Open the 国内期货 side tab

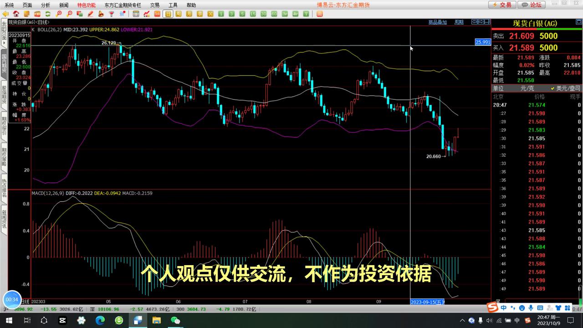tap(4, 64)
